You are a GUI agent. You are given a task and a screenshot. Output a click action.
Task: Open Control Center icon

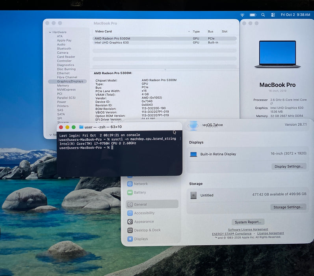[x=273, y=15]
